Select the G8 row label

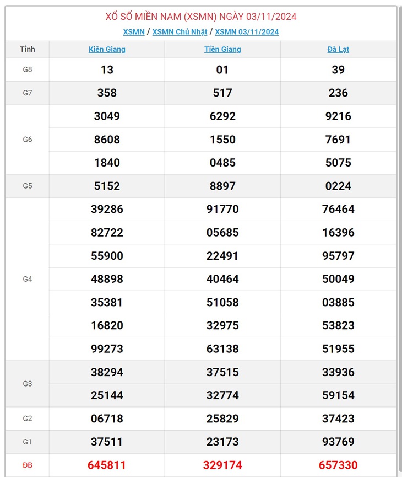coord(28,69)
